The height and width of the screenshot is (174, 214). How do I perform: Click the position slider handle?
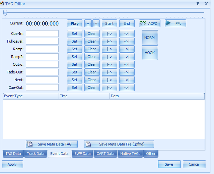[x=5, y=13]
